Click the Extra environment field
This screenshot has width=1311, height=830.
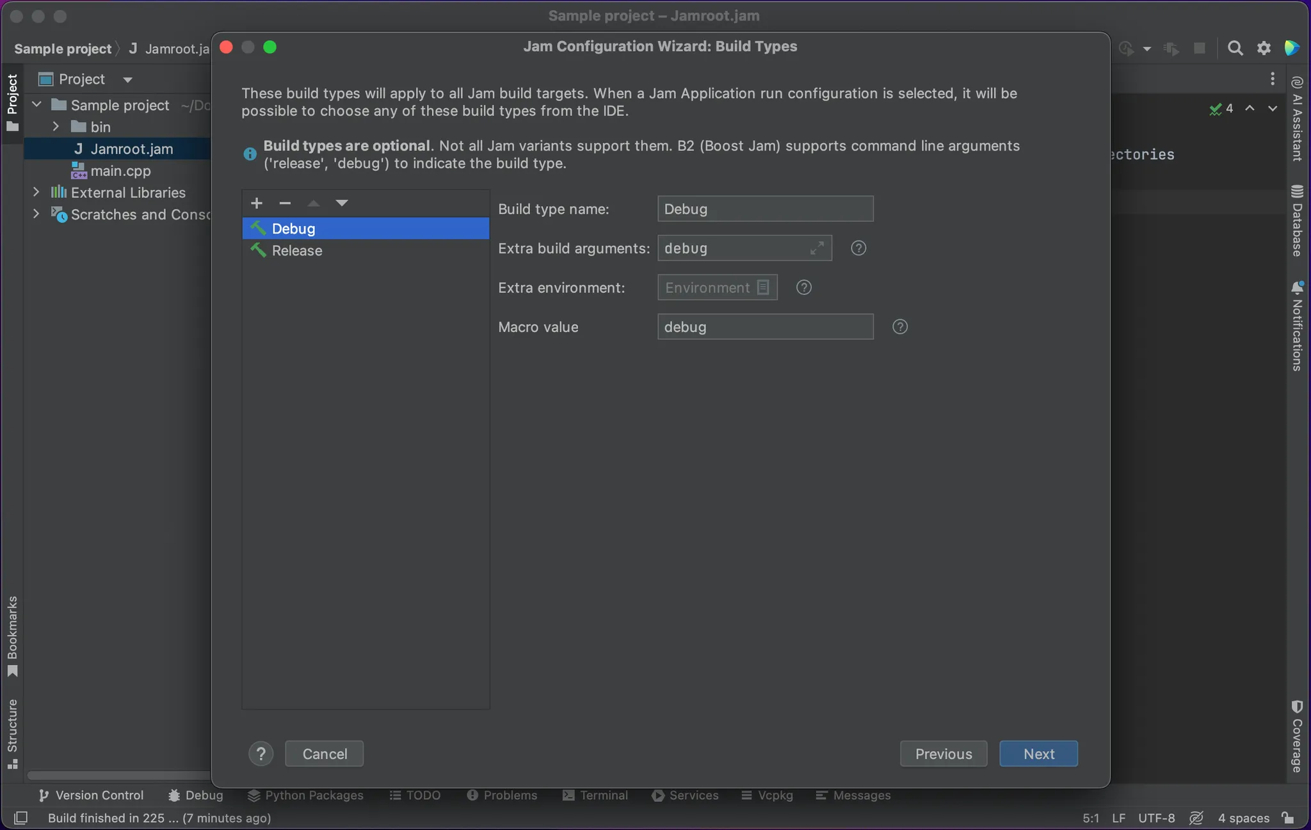tap(718, 287)
